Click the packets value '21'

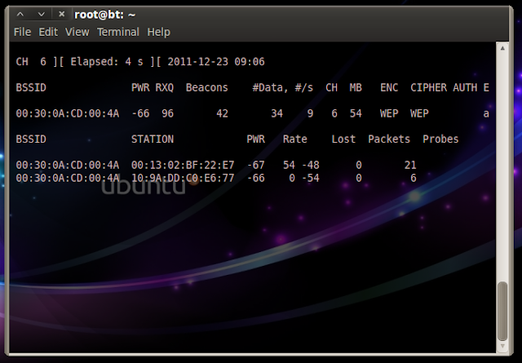[410, 165]
